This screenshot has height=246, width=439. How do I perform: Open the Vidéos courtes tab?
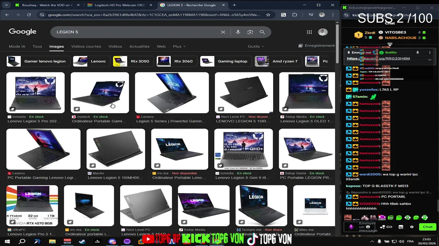click(86, 46)
